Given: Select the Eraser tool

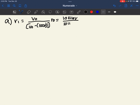Looking at the screenshot, I should (x=29, y=12).
